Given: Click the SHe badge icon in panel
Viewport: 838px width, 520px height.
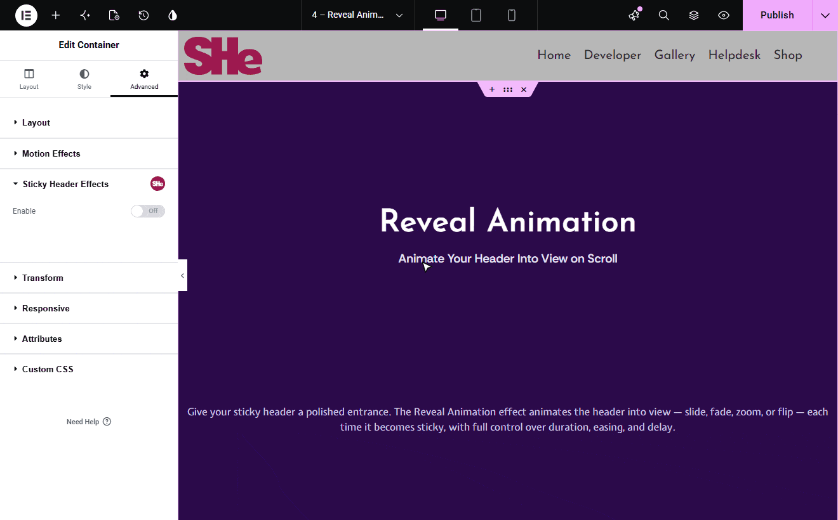Looking at the screenshot, I should pyautogui.click(x=157, y=184).
